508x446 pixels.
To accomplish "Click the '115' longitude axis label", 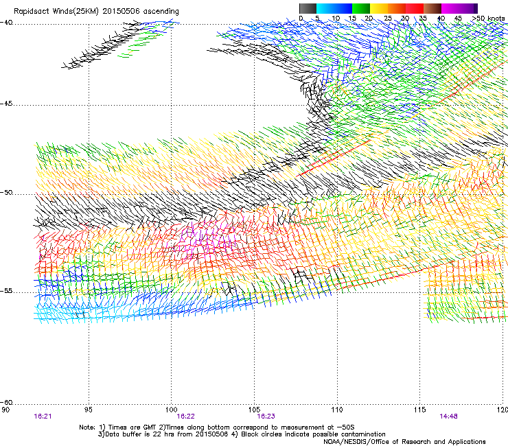I will tap(420, 410).
